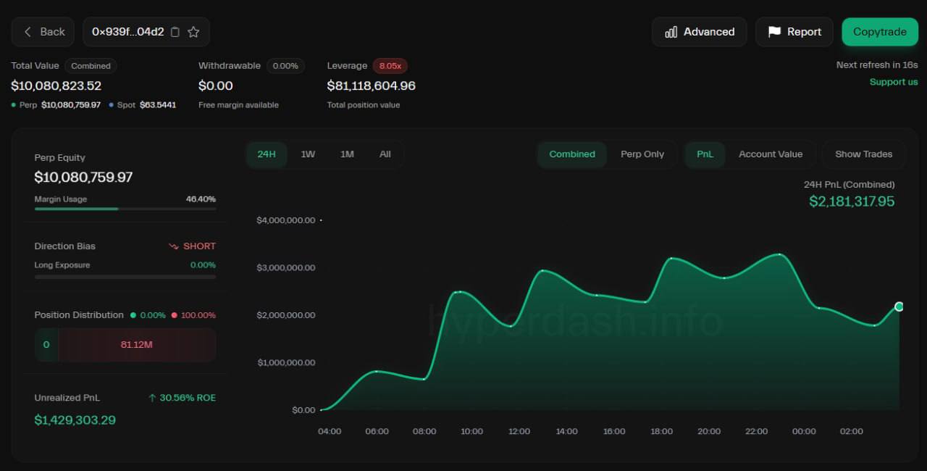This screenshot has height=471, width=927.
Task: Select the 1W time range tab
Action: pos(308,154)
